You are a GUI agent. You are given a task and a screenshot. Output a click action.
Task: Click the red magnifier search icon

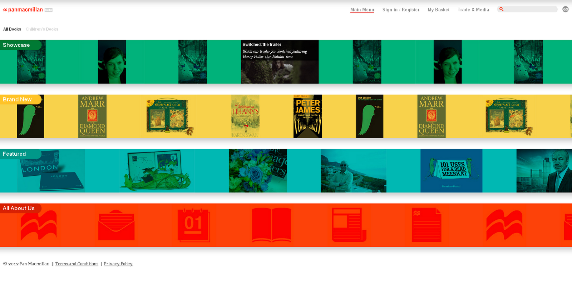[x=501, y=9]
